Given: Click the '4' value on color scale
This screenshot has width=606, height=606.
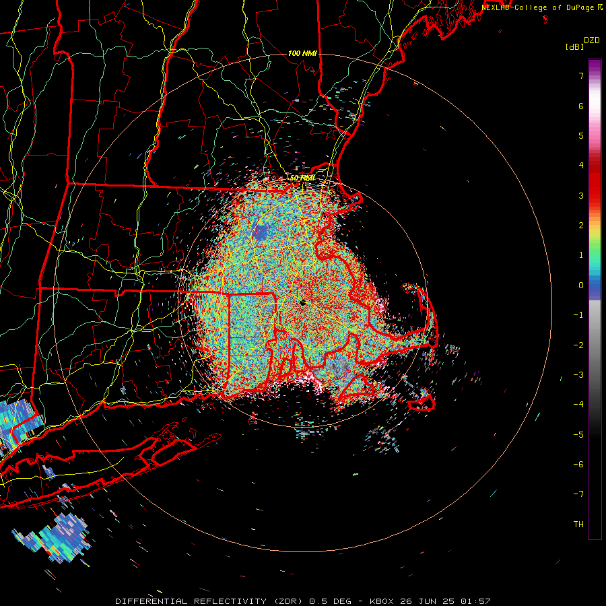Looking at the screenshot, I should [x=581, y=166].
